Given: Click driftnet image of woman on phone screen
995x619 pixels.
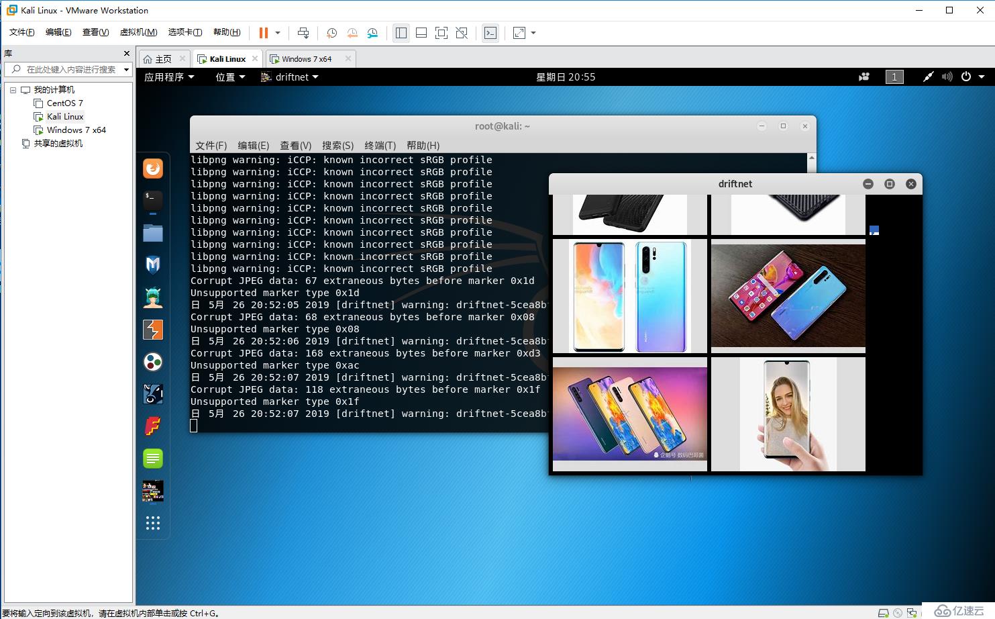Looking at the screenshot, I should click(x=788, y=414).
